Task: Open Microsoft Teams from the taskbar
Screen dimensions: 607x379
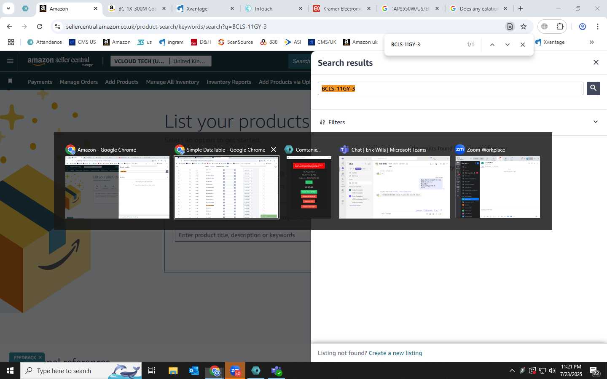Action: point(277,371)
